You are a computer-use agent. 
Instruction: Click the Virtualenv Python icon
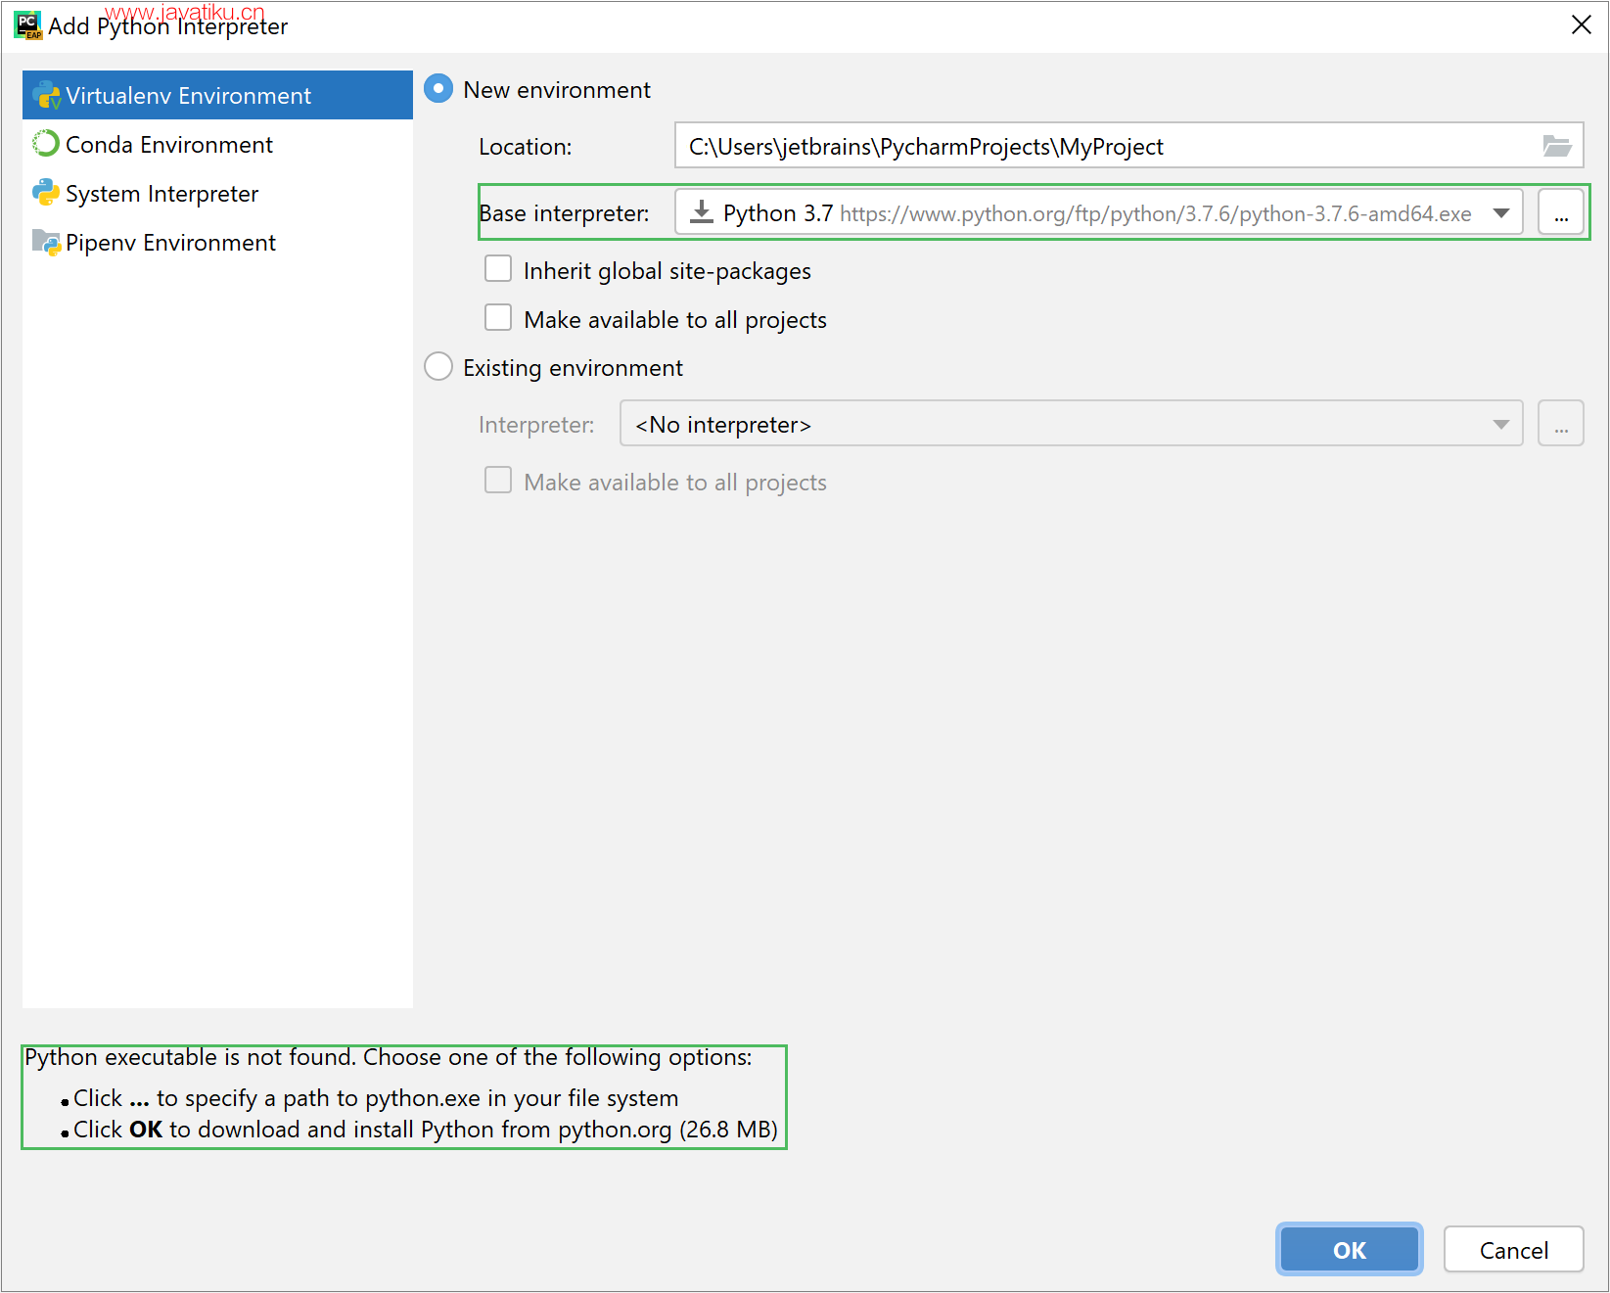click(x=46, y=95)
